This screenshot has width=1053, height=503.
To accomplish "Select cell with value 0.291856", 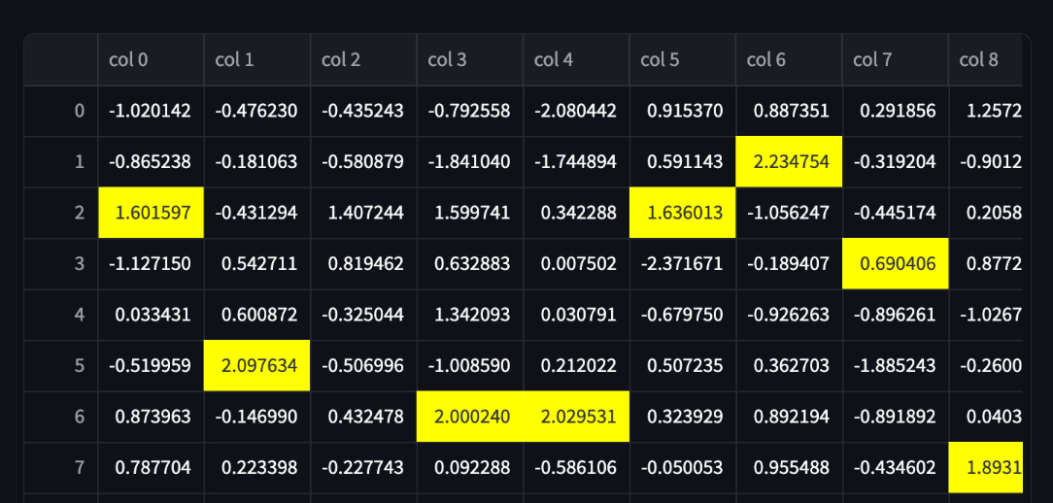I will [x=896, y=111].
